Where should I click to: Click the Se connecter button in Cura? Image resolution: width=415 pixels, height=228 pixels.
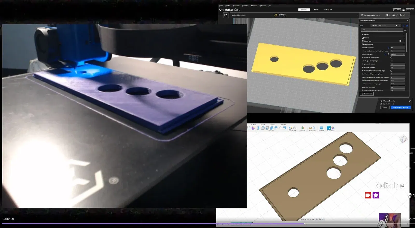point(410,10)
